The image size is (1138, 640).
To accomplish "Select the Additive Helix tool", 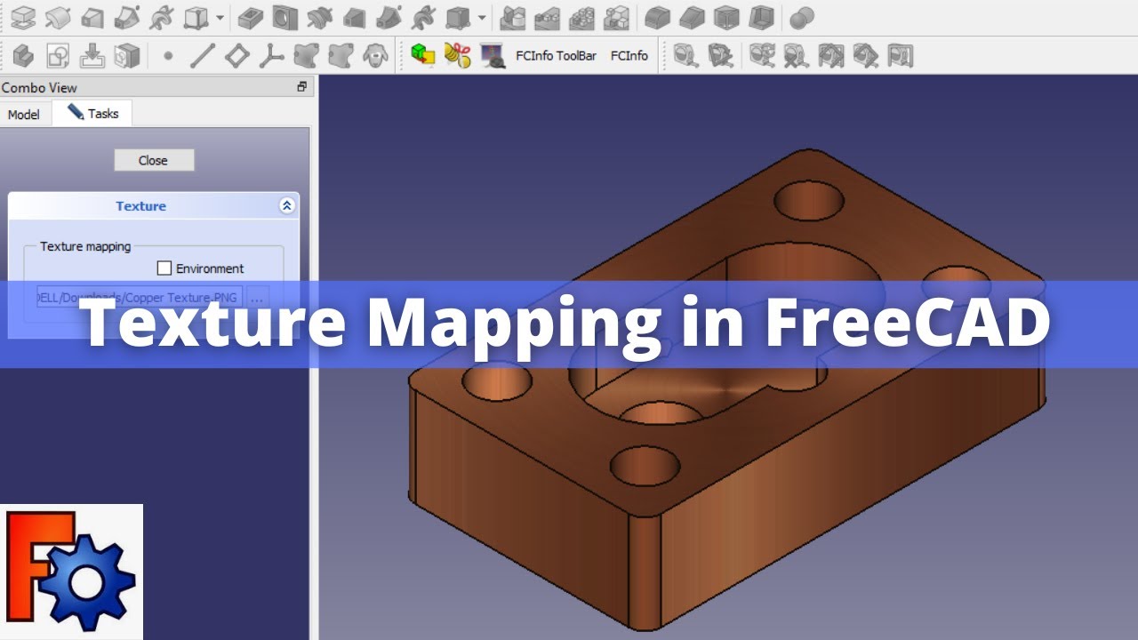I will [x=161, y=17].
